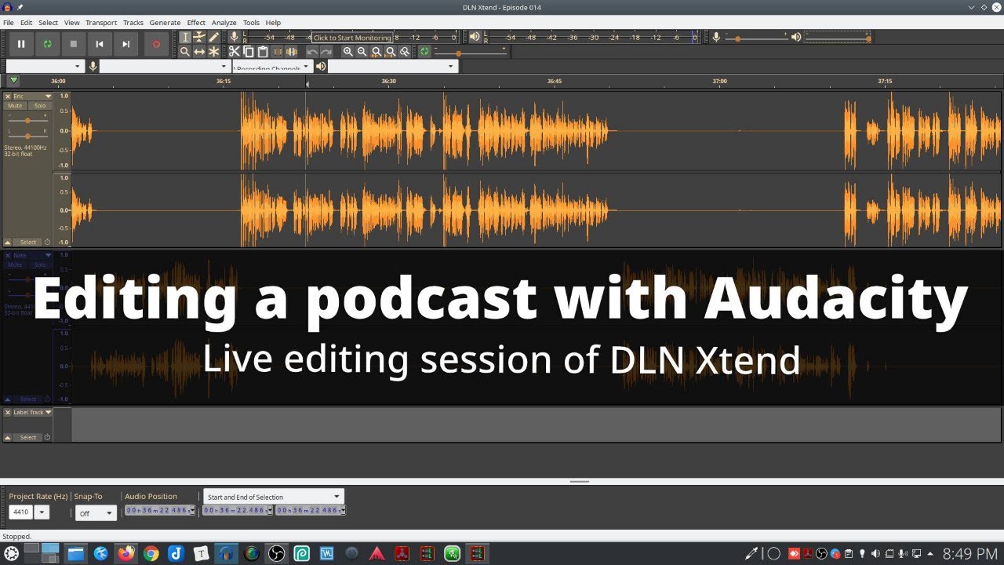Adjust the Eric track pan slider

tap(27, 136)
